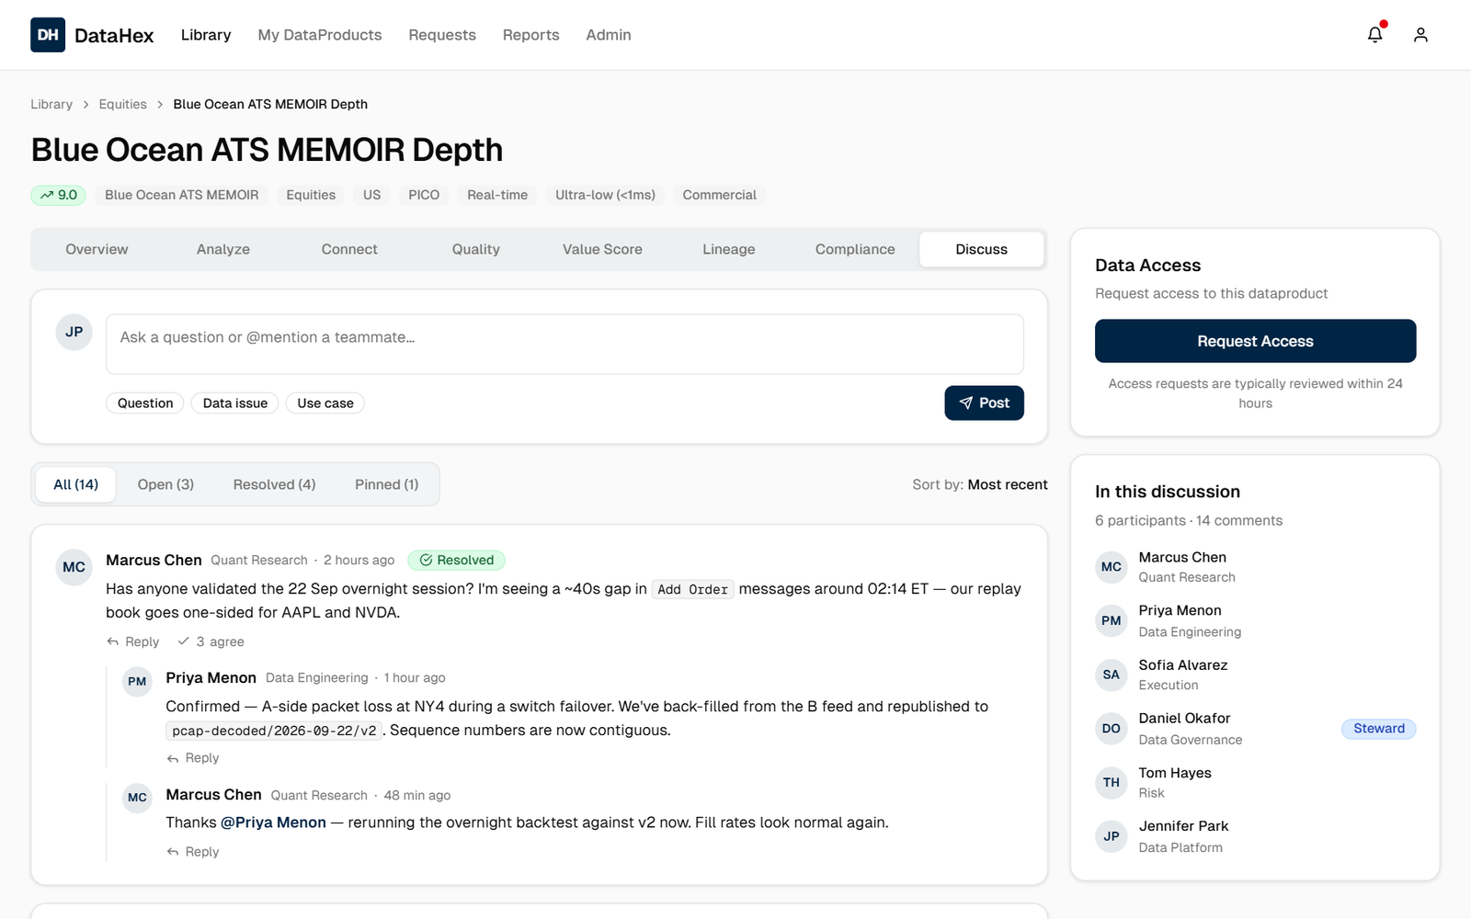Click the Equities tag chip

click(311, 195)
